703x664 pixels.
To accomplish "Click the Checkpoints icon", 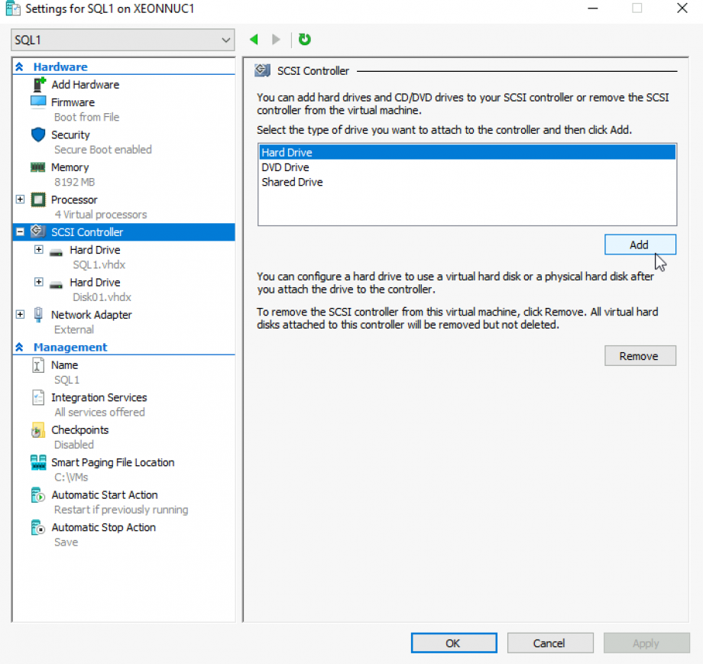I will pyautogui.click(x=38, y=431).
